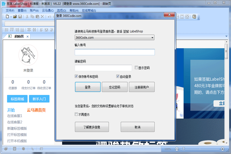The width and height of the screenshot is (231, 154).
Task: Click the rotate 90° counterclockwise icon
Action: click(x=41, y=30)
